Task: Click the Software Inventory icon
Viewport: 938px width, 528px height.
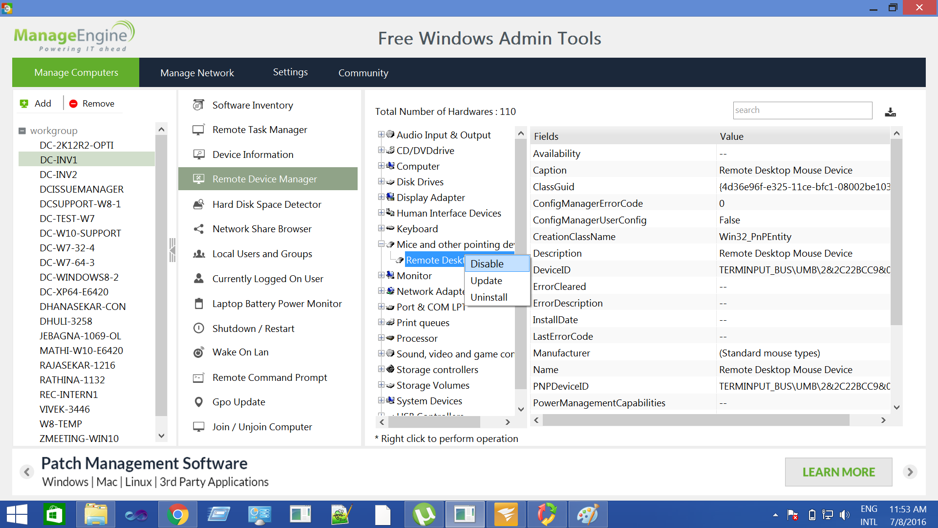Action: (198, 105)
